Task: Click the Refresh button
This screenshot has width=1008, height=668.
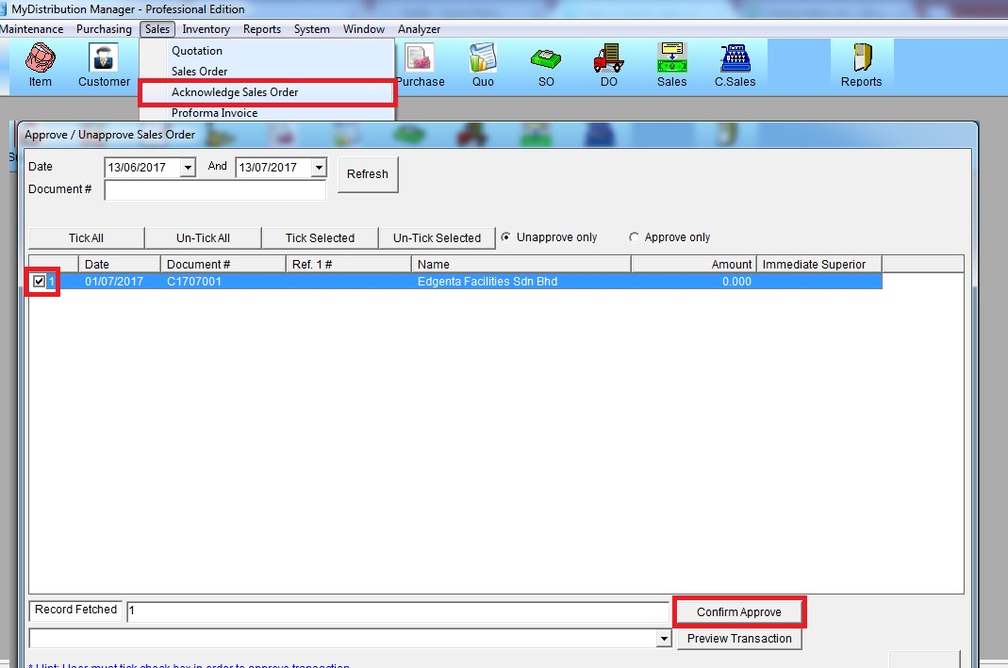Action: [367, 174]
